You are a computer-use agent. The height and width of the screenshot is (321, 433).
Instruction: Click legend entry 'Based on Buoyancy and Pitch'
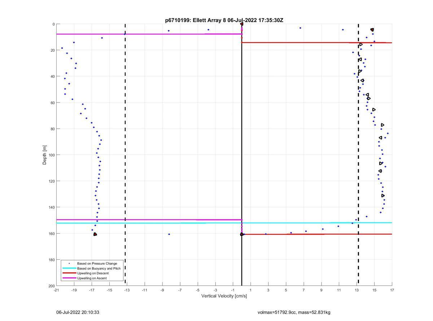pyautogui.click(x=99, y=268)
